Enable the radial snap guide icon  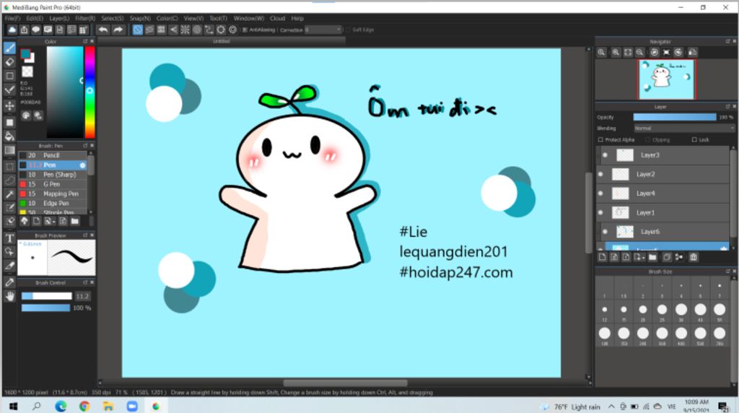point(185,30)
